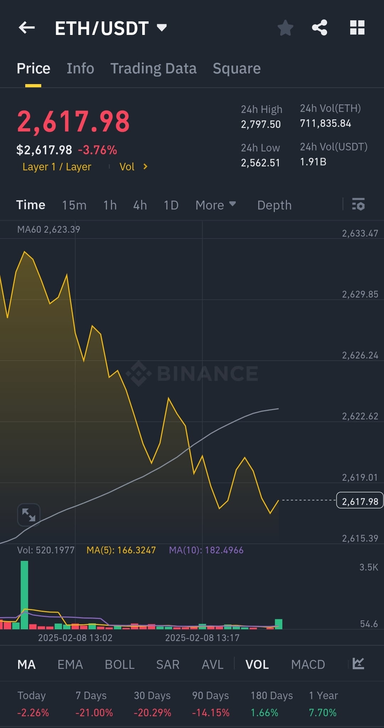Open the grid layout icon
The width and height of the screenshot is (384, 728).
tap(357, 27)
